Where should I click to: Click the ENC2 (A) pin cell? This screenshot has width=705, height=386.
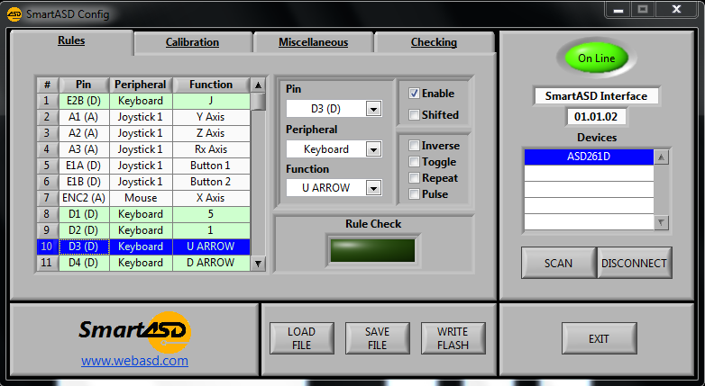tap(84, 198)
